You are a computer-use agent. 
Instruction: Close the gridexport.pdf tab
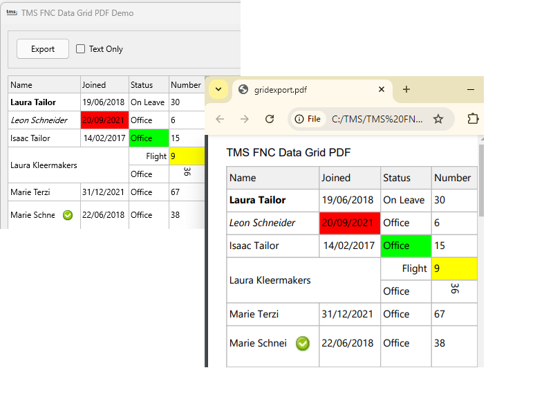tap(382, 89)
